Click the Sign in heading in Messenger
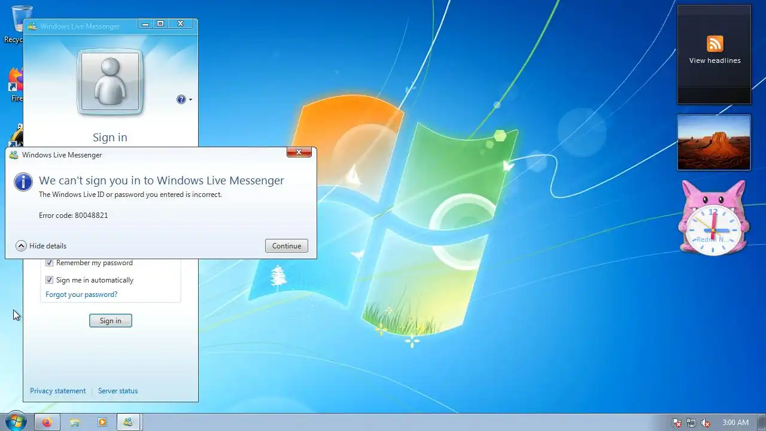766x431 pixels. click(x=110, y=138)
